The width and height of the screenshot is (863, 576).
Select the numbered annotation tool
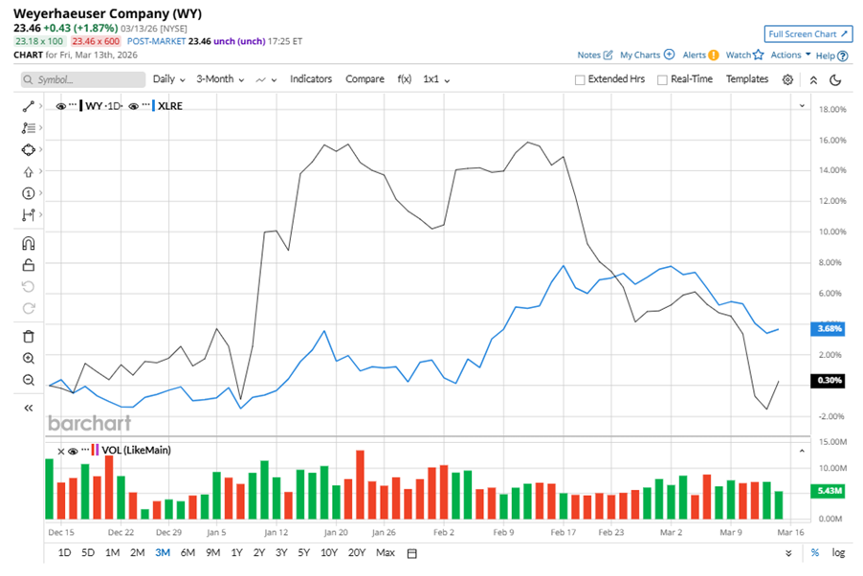[28, 193]
